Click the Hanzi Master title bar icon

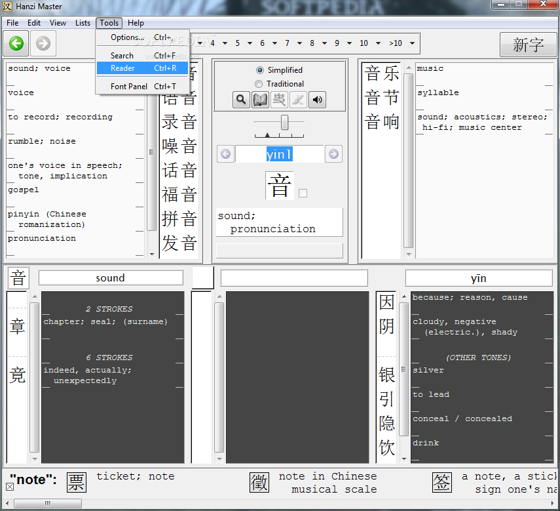(7, 7)
